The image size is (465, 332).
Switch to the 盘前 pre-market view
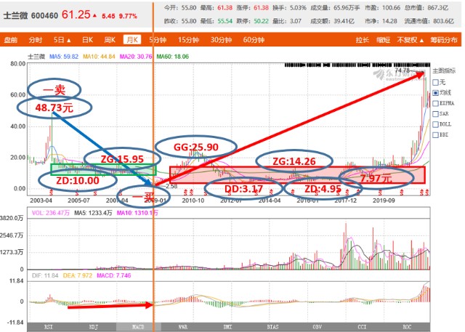point(11,40)
